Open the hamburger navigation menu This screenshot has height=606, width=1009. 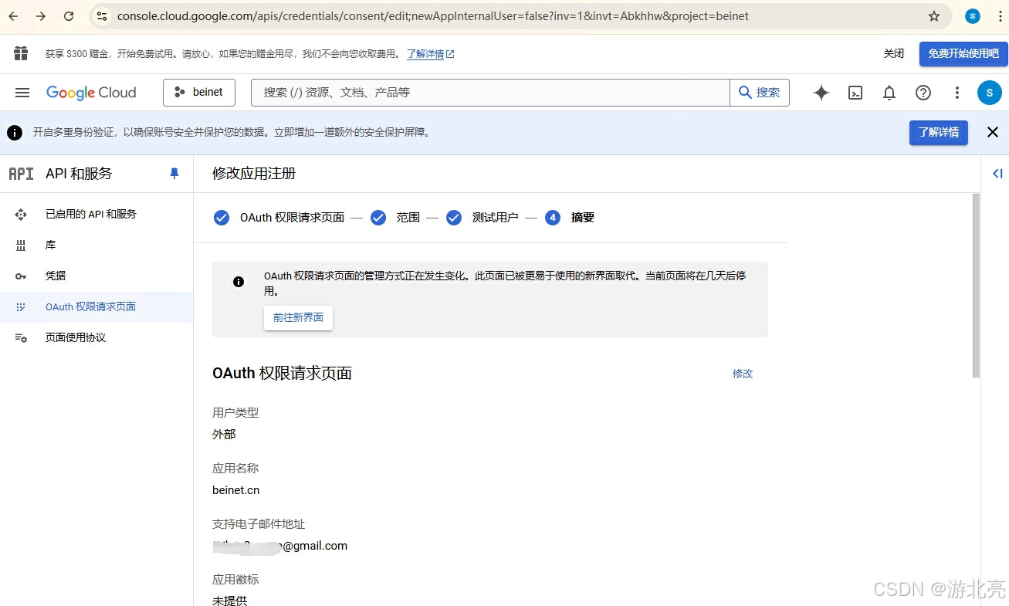pos(22,93)
